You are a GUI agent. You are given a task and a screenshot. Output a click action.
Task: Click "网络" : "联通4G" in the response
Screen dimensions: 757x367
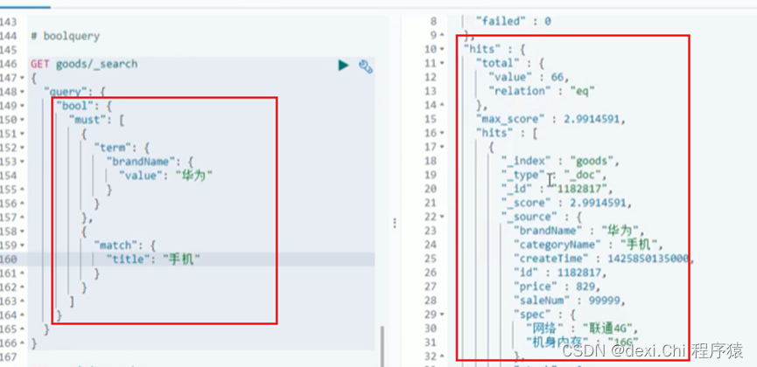582,329
